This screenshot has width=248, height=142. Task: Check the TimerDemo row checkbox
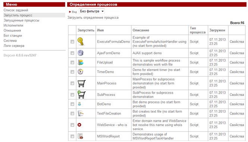point(72,72)
